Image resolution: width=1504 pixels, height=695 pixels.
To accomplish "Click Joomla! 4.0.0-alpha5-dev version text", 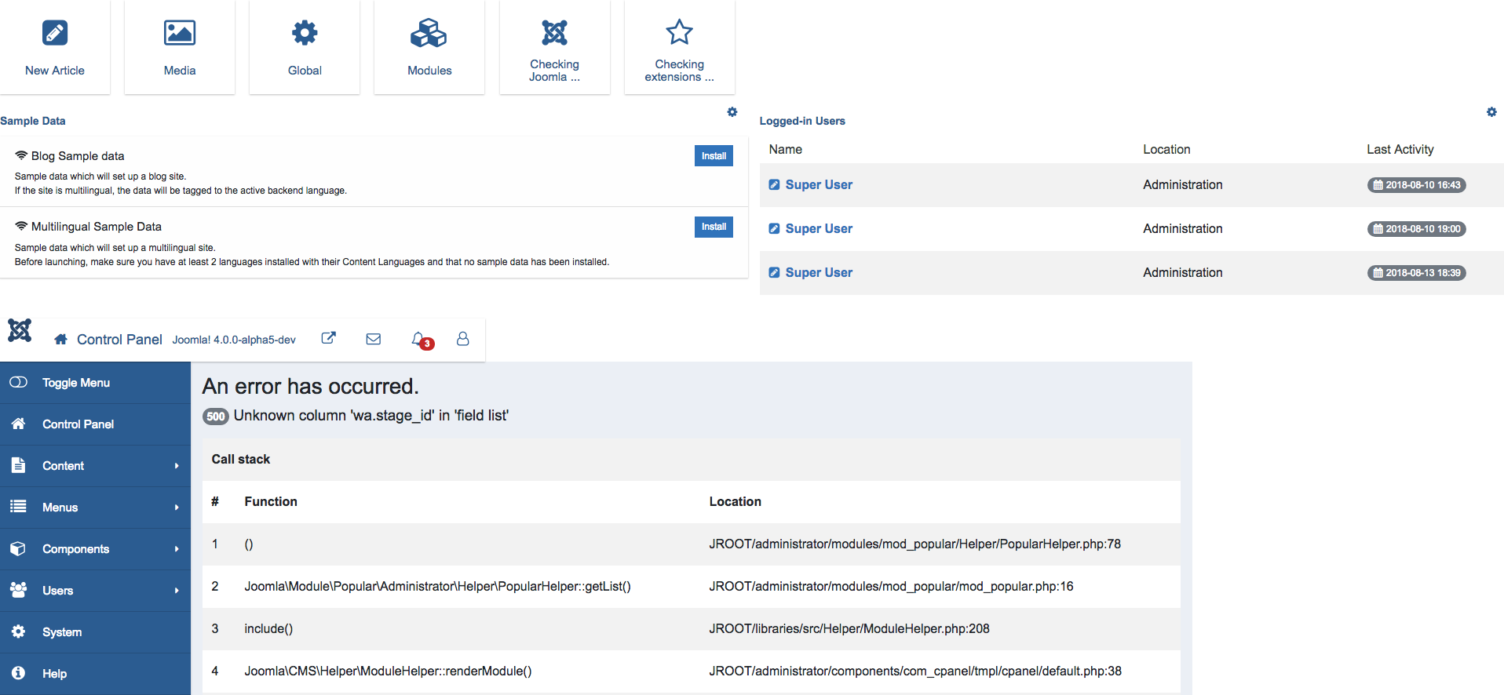I will [x=234, y=340].
